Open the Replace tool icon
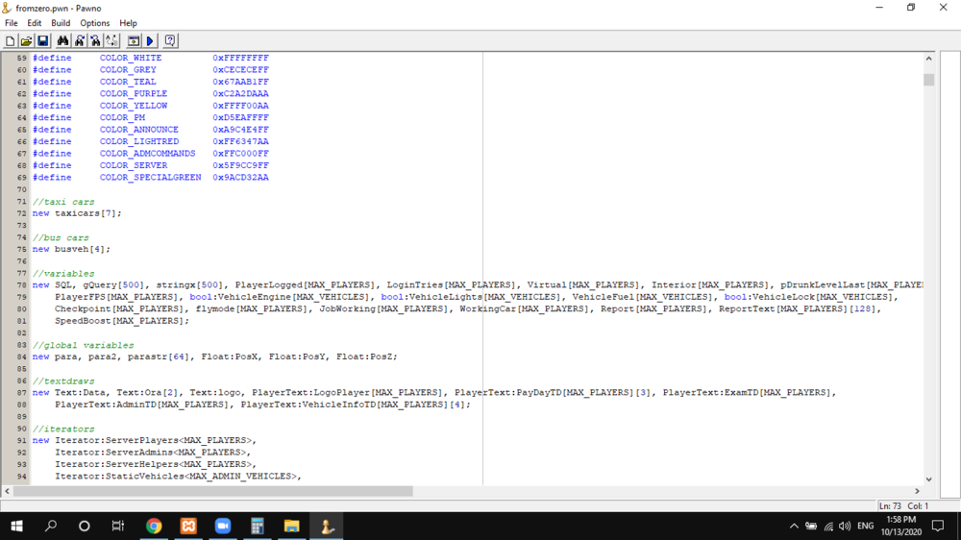 click(x=112, y=41)
